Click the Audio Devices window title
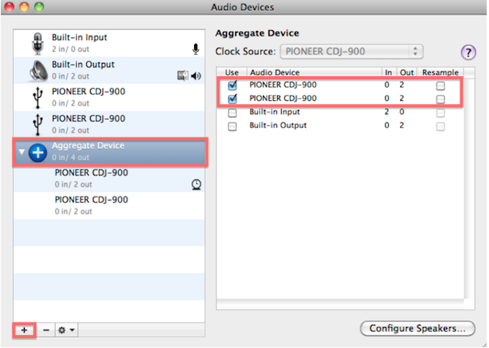 click(x=242, y=7)
